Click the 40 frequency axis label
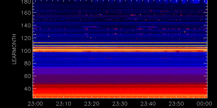Image resolution: width=217 pixels, height=108 pixels. pos(27,89)
